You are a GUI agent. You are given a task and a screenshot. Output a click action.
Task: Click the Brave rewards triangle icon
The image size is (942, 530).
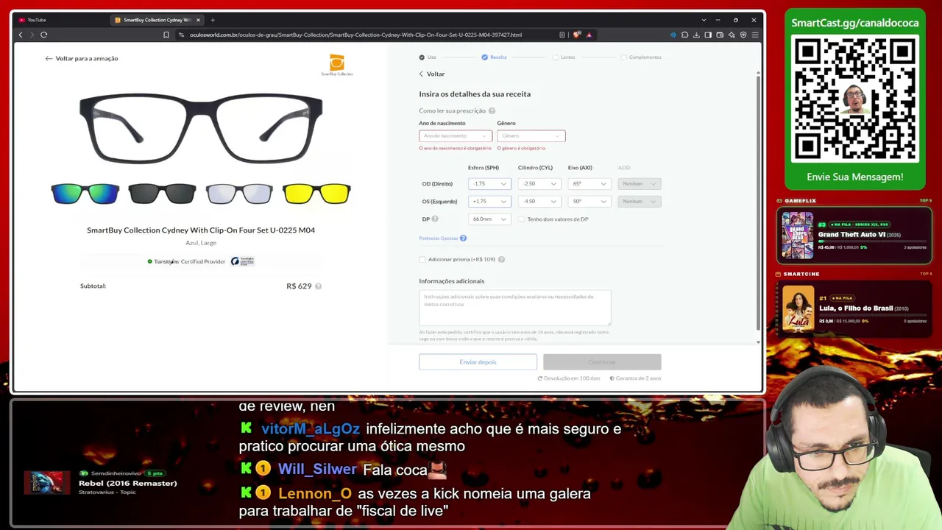point(589,35)
